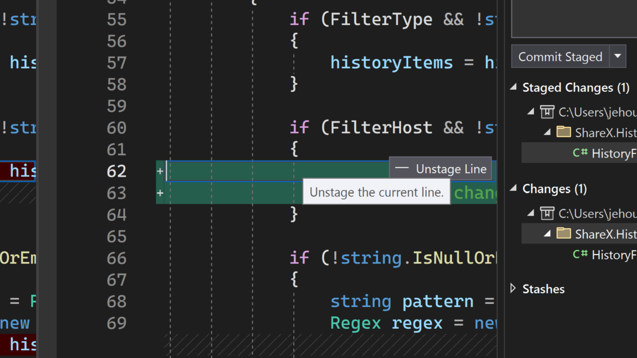The height and width of the screenshot is (358, 637).
Task: Collapse the Changes (1) section
Action: pyautogui.click(x=513, y=189)
